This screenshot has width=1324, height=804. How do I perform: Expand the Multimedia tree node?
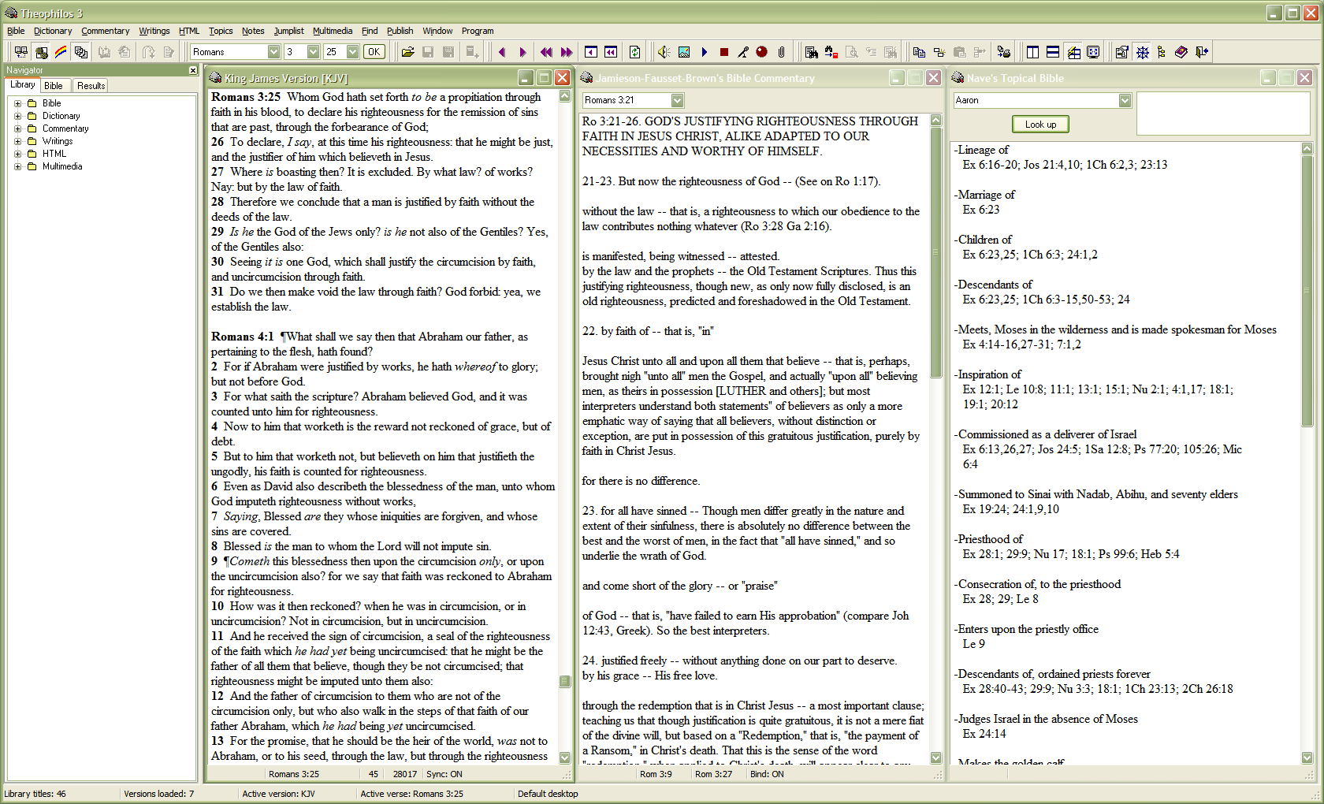17,166
